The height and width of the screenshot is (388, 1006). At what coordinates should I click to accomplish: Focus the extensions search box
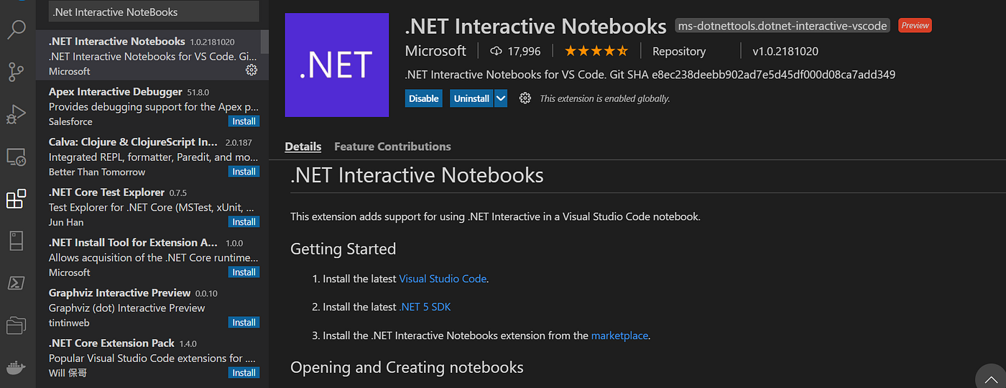(x=154, y=11)
